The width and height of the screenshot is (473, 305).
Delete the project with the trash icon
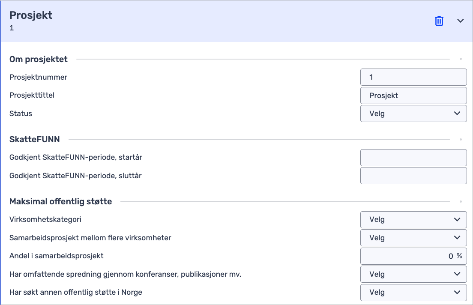pyautogui.click(x=439, y=21)
